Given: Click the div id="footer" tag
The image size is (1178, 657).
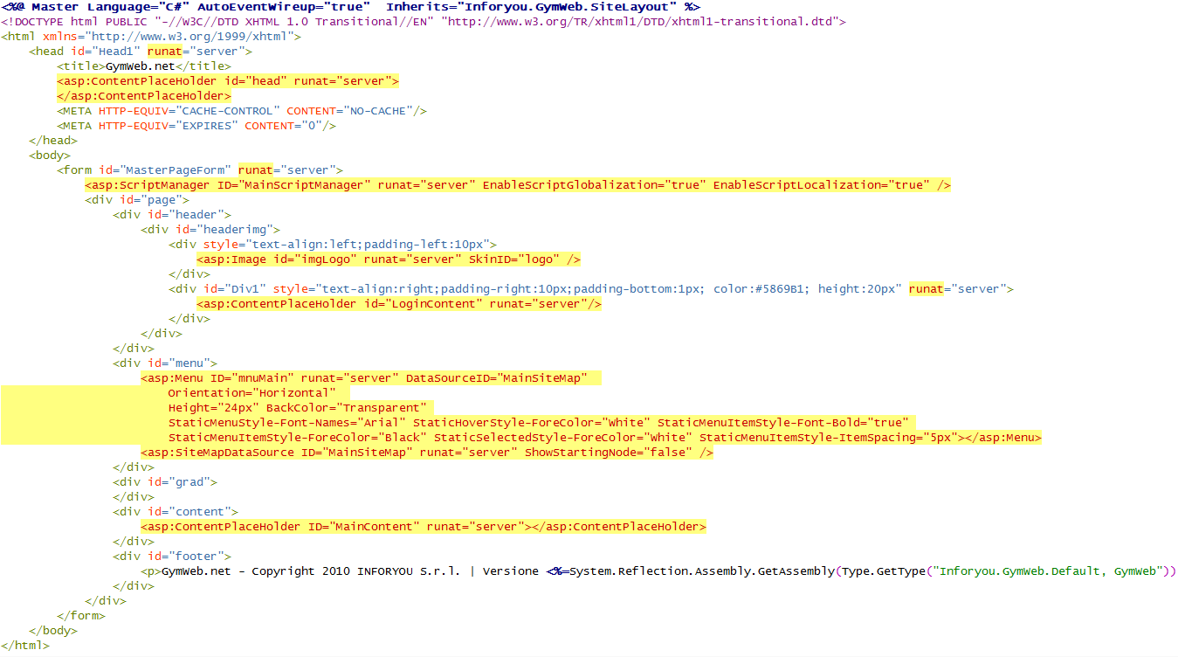Looking at the screenshot, I should [172, 556].
